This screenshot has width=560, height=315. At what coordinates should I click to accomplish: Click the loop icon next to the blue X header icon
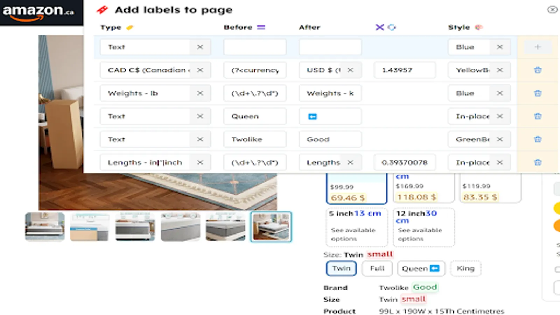[x=392, y=27]
